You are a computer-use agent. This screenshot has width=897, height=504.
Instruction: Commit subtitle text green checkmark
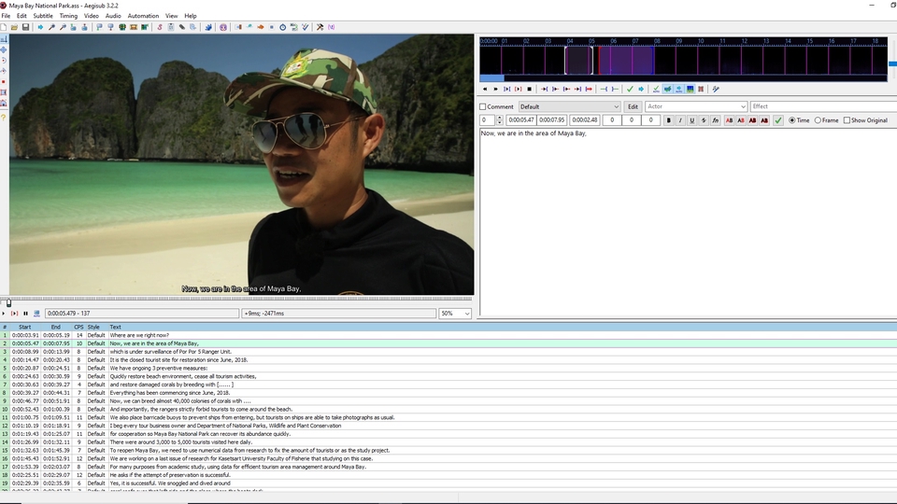[778, 120]
